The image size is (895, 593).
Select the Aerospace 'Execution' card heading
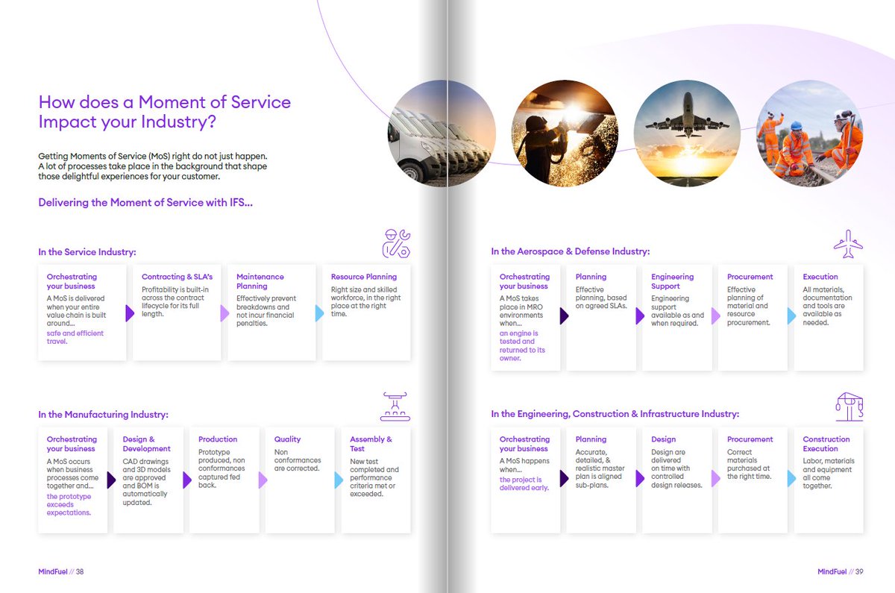[x=820, y=277]
